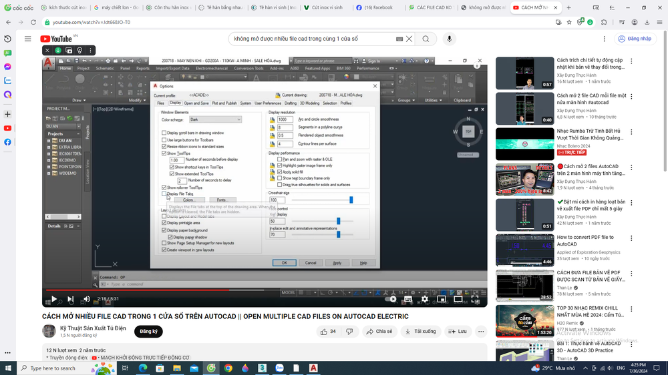
Task: Run the YouTube search with magnifier button
Action: click(x=426, y=39)
